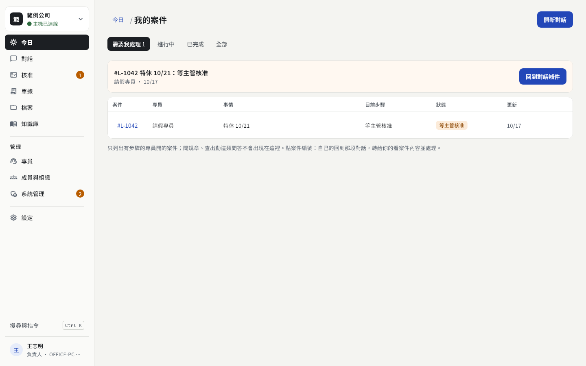Click the Ctrl K shortcut badge
Screen dimensions: 586x366
coord(73,325)
